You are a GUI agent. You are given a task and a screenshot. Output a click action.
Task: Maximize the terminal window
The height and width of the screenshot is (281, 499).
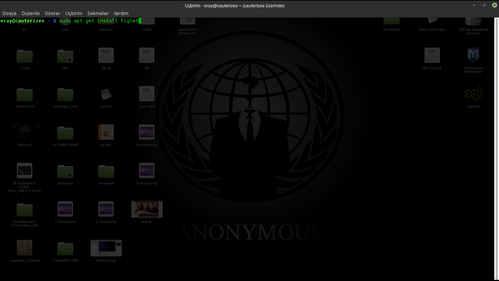coord(484,5)
